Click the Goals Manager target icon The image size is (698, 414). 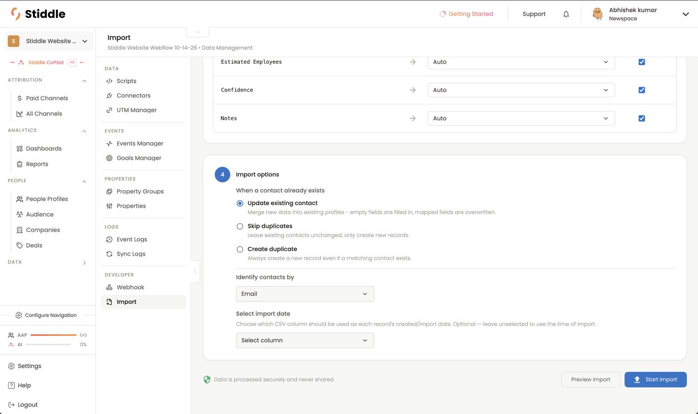[109, 158]
